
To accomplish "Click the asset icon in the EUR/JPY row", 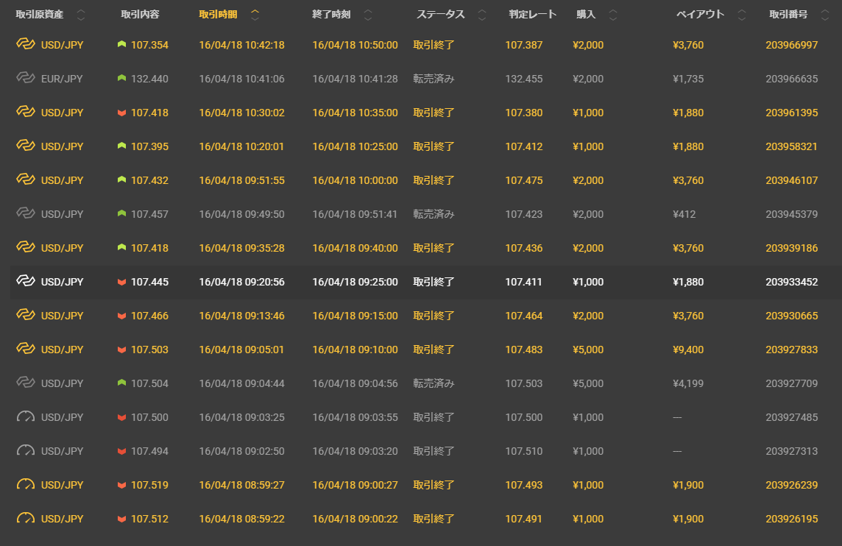I will (x=26, y=79).
